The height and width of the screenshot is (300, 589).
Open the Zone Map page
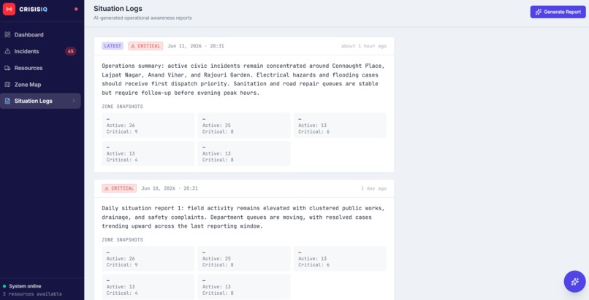pos(40,85)
